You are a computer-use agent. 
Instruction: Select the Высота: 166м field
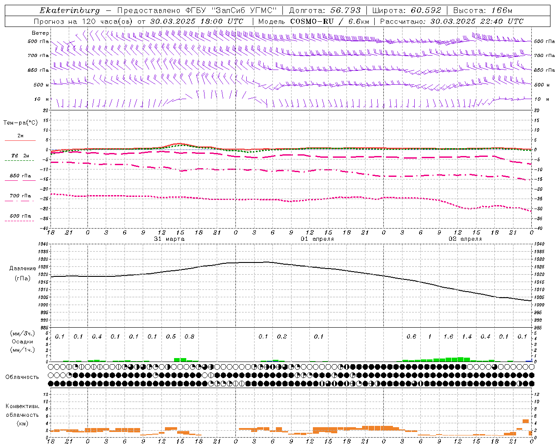[483, 10]
